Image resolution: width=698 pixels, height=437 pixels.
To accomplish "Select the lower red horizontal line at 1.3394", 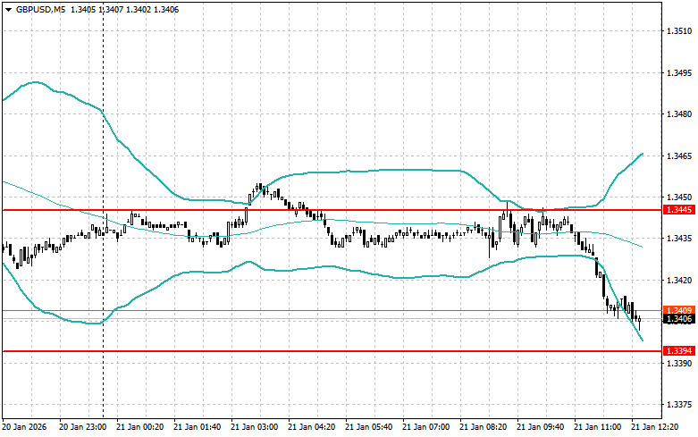I will (x=332, y=351).
